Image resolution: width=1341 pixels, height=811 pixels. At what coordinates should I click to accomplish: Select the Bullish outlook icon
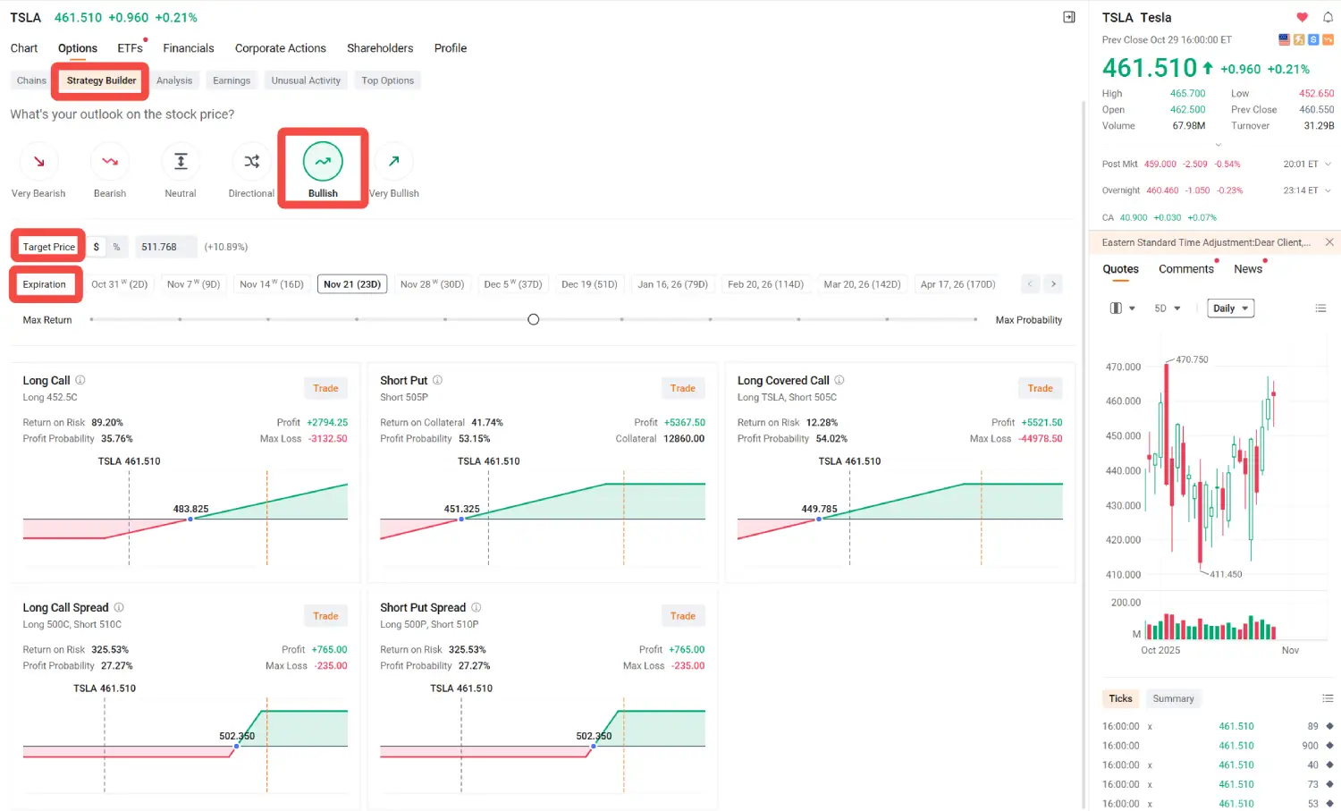pos(323,162)
